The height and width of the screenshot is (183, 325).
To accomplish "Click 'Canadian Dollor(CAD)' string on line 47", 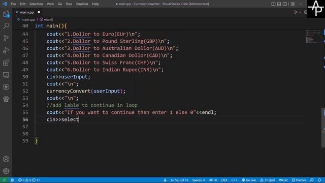I will pos(132,55).
